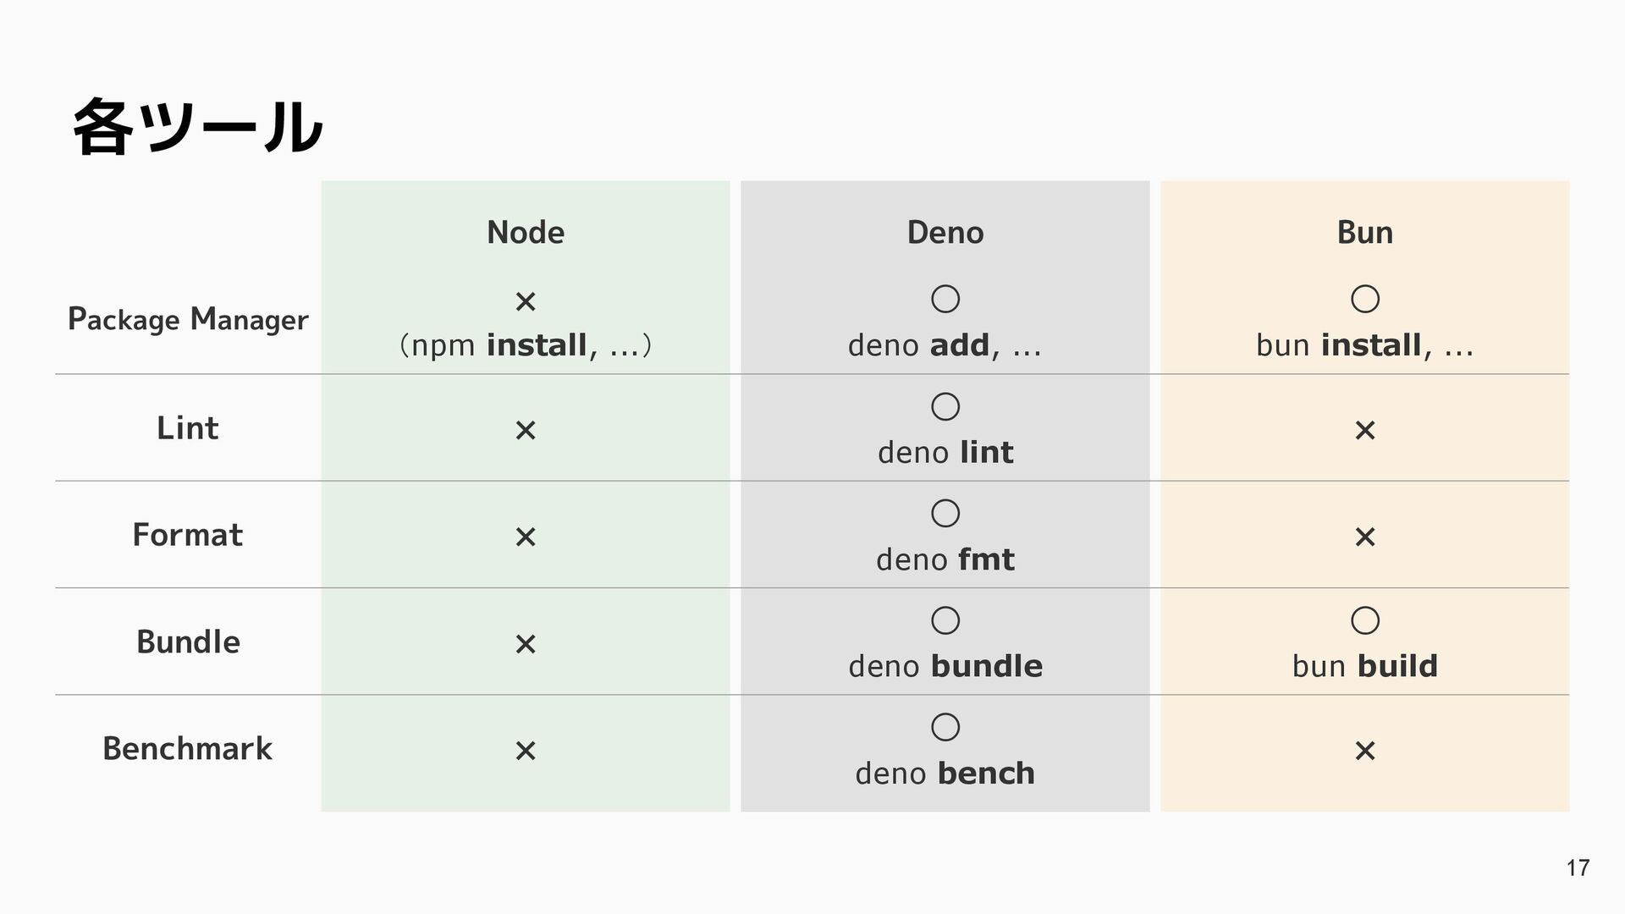Click the cross mark in Bun Format cell
This screenshot has height=914, width=1625.
1364,537
